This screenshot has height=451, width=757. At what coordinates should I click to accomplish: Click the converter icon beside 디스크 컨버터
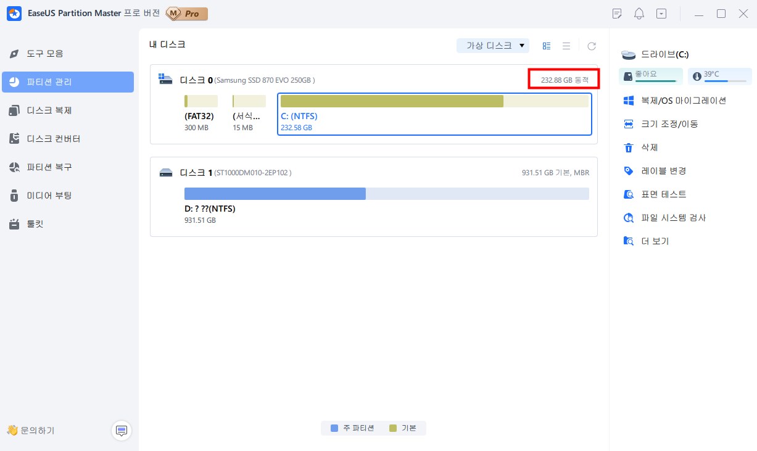pos(14,139)
